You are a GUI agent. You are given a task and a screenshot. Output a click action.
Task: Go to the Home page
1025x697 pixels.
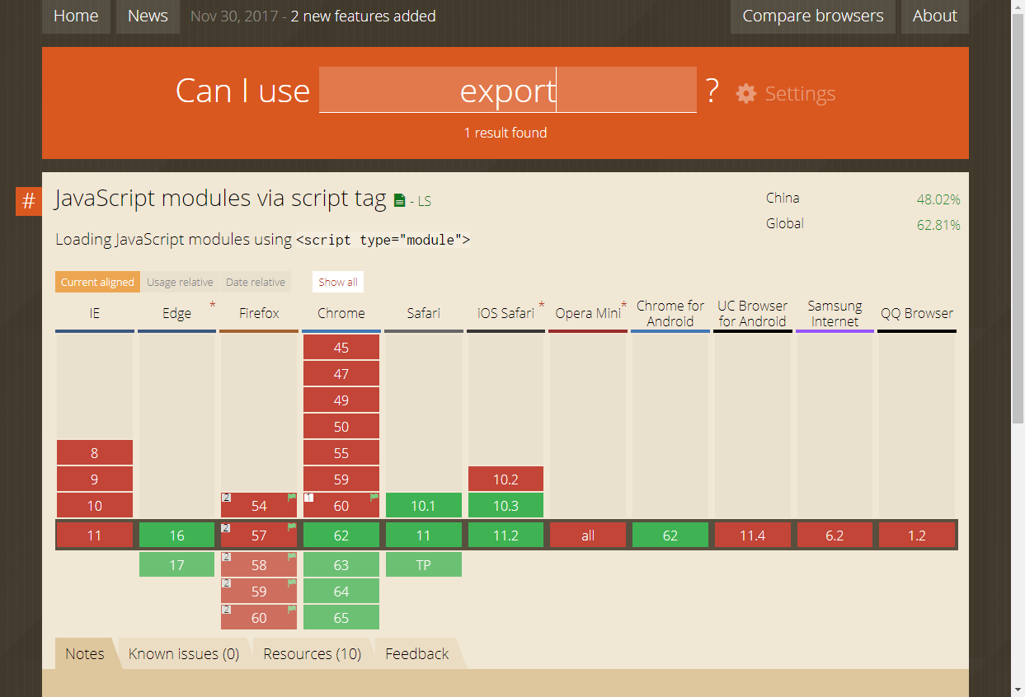76,16
